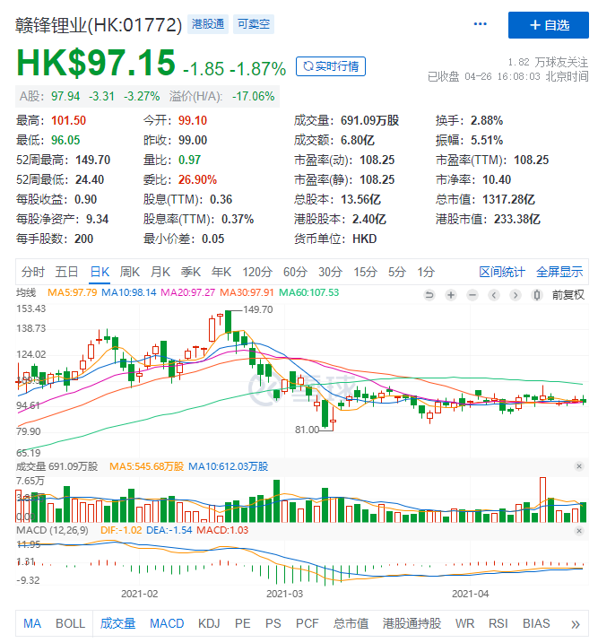Switch to 五日 five-day chart tab
598x643 pixels.
click(x=67, y=272)
